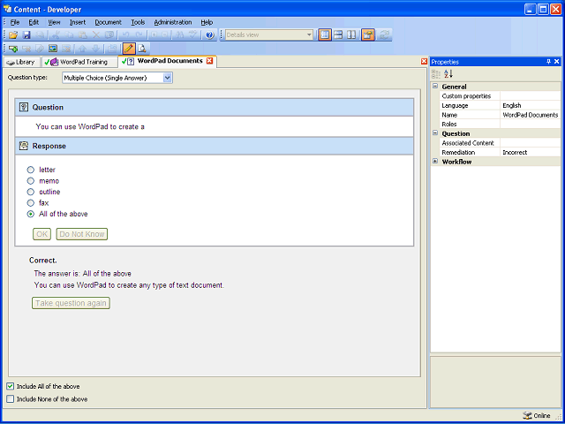Viewport: 565px width, 424px height.
Task: Click the move down arrow icon
Action: [95, 49]
